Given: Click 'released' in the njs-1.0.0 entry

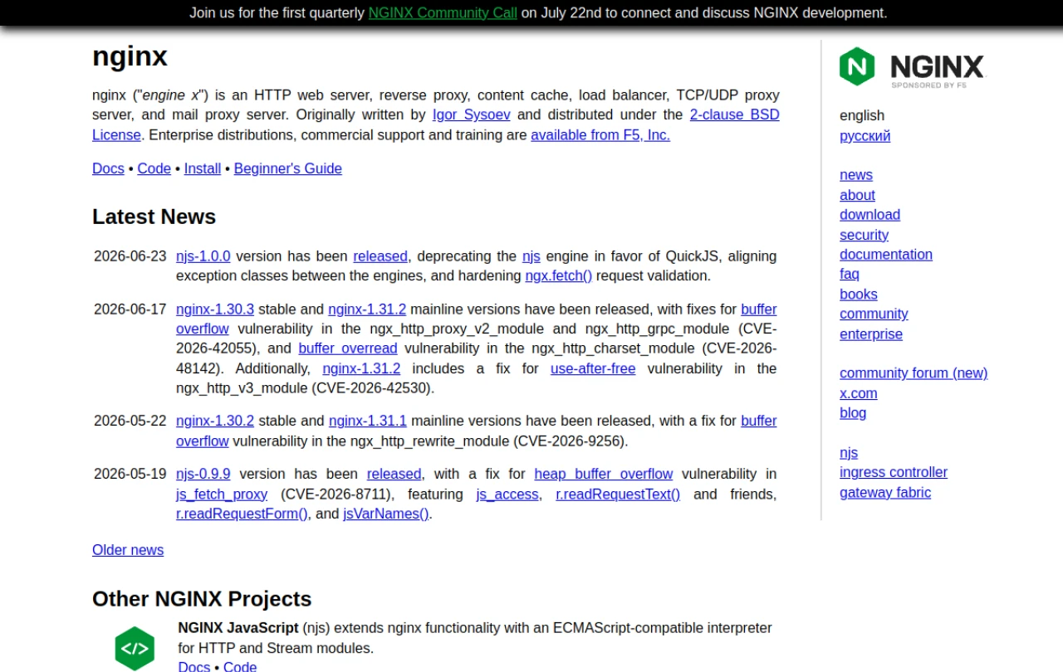Looking at the screenshot, I should pos(380,256).
